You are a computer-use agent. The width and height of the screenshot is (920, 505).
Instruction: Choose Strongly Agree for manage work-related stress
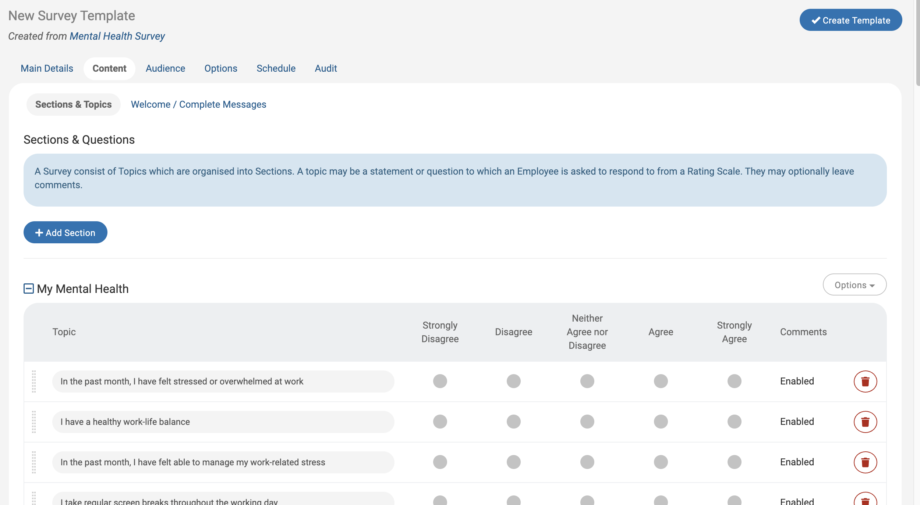coord(734,462)
